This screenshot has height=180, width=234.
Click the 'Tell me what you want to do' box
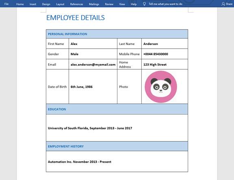click(165, 4)
